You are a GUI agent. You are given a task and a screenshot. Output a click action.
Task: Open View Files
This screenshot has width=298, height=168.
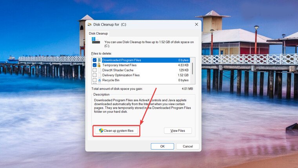(x=178, y=131)
